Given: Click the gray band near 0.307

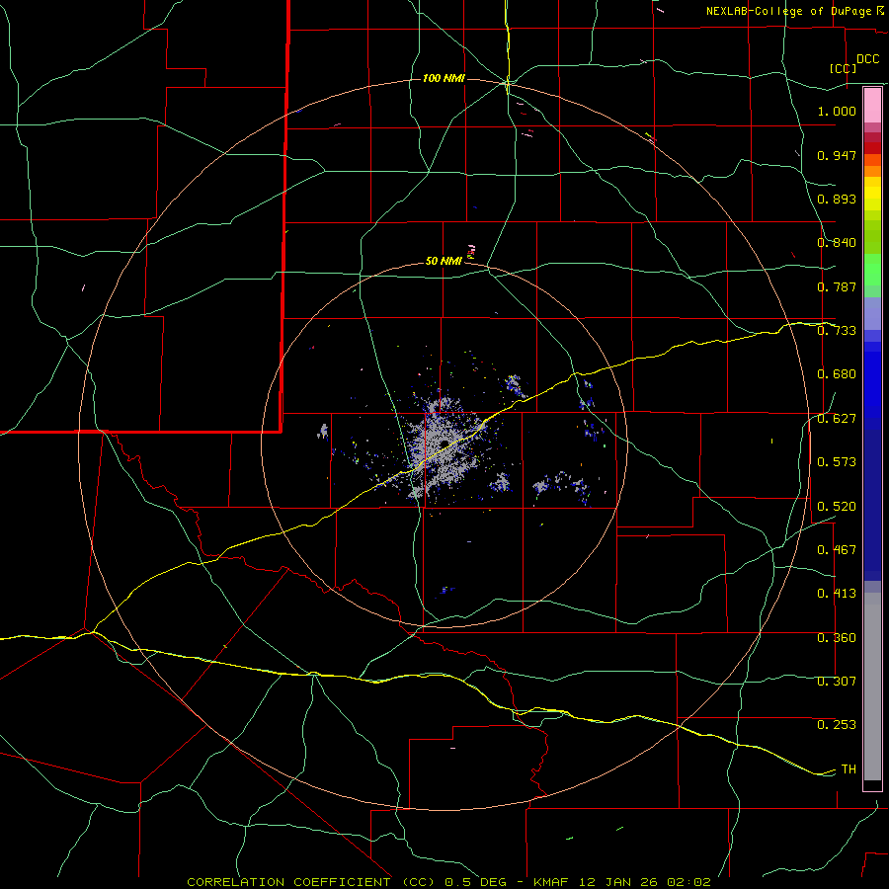Looking at the screenshot, I should [x=872, y=687].
